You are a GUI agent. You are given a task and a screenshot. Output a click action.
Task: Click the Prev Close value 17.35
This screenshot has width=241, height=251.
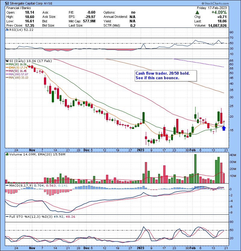(x=30, y=25)
